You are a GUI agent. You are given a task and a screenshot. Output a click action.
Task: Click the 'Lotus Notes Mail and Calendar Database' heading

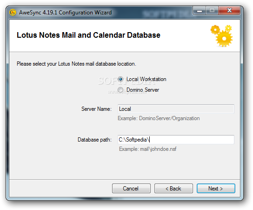coord(88,35)
